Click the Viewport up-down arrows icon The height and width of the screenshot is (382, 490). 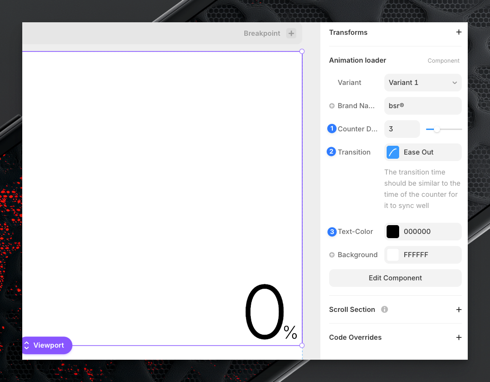click(x=27, y=345)
